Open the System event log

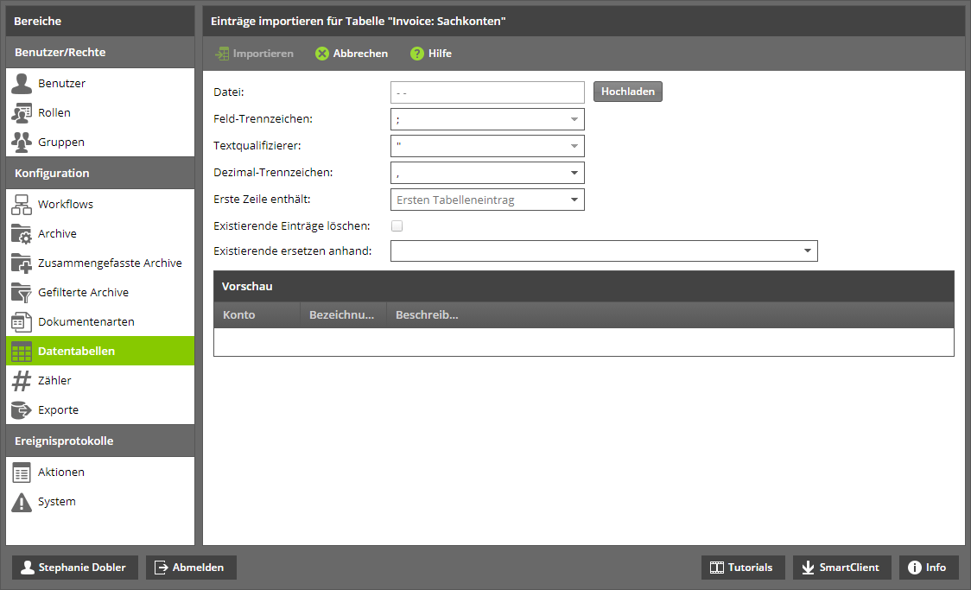tap(100, 502)
